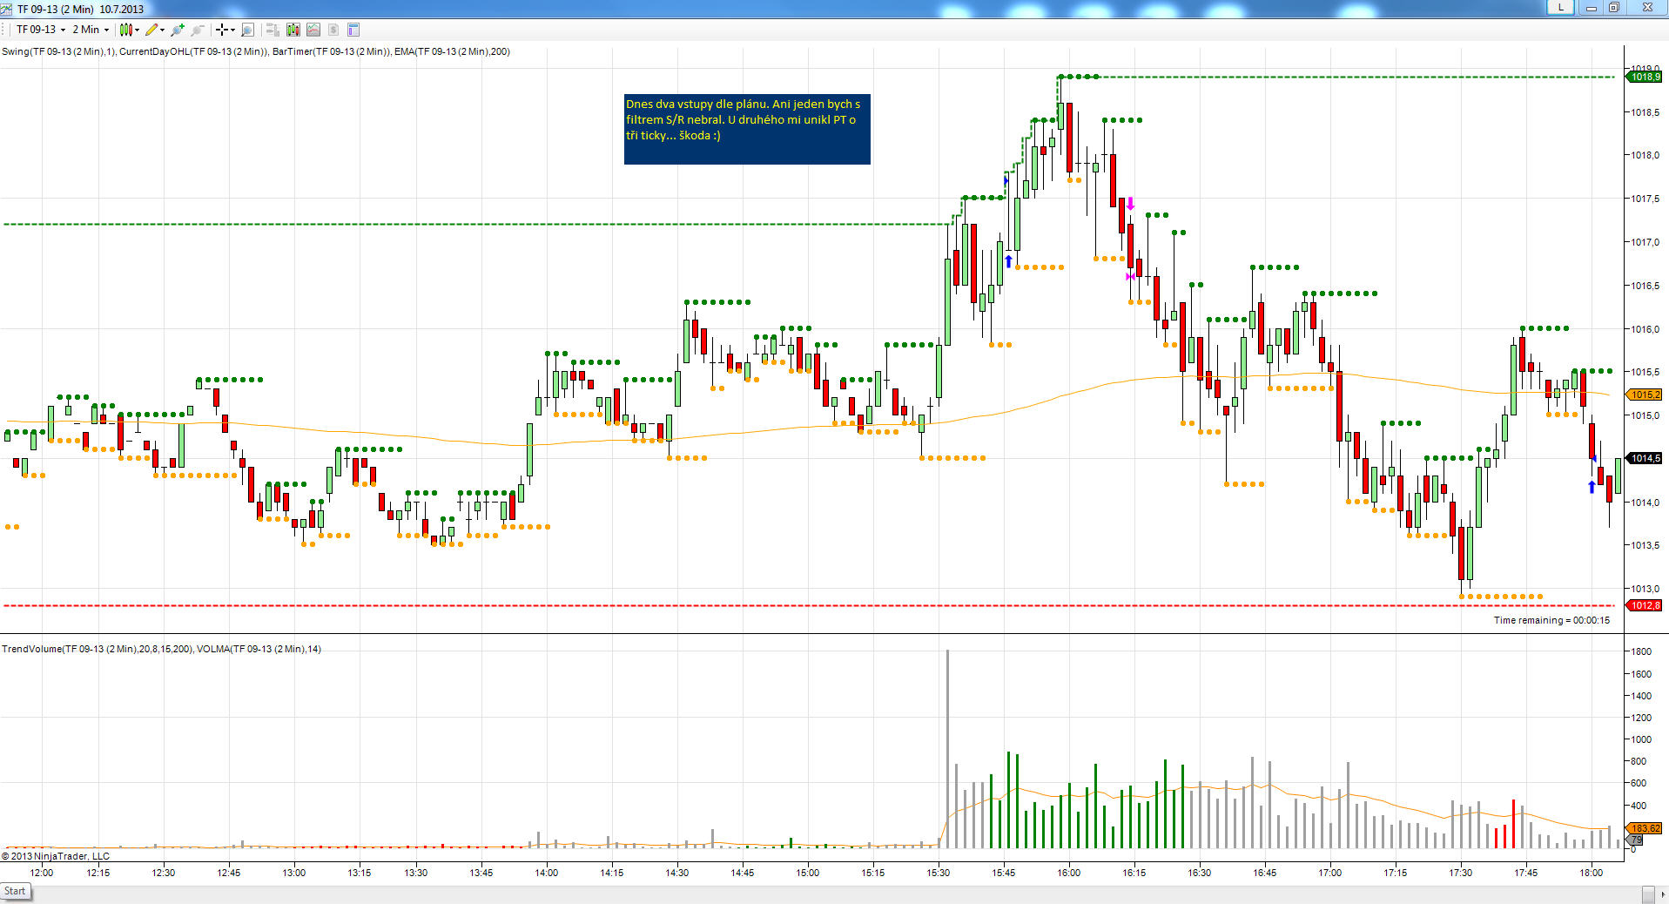
Task: Click the green 1018,9 price marker
Action: point(1645,78)
